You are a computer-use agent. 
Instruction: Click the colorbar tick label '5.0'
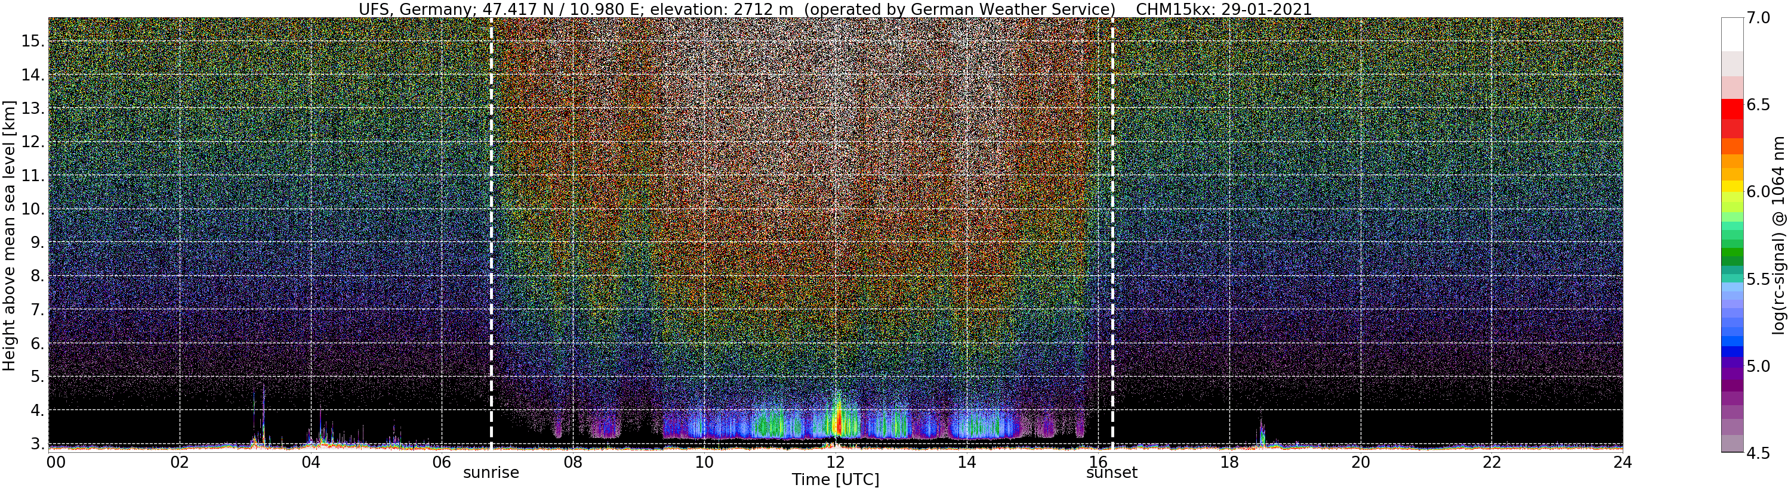1758,366
